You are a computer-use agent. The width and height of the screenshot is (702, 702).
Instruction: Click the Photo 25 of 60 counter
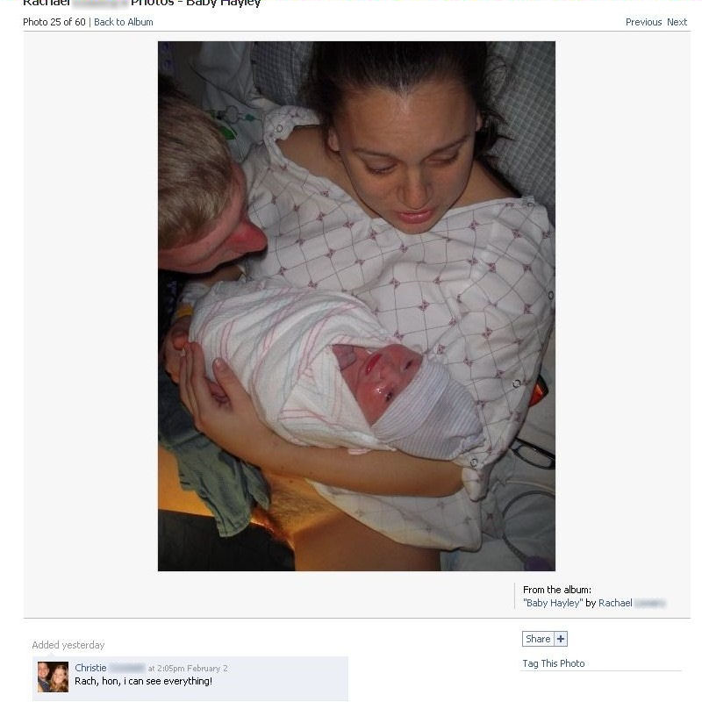[54, 22]
